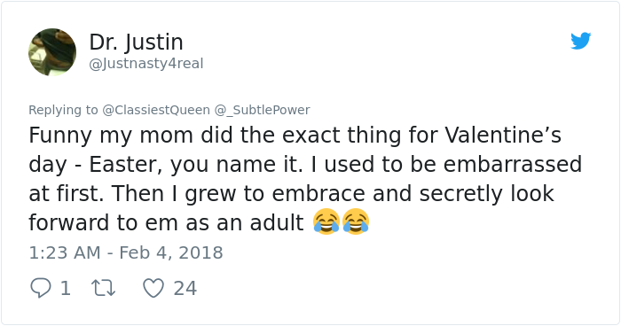
Task: Click the 'Replying to' label text
Action: 63,110
